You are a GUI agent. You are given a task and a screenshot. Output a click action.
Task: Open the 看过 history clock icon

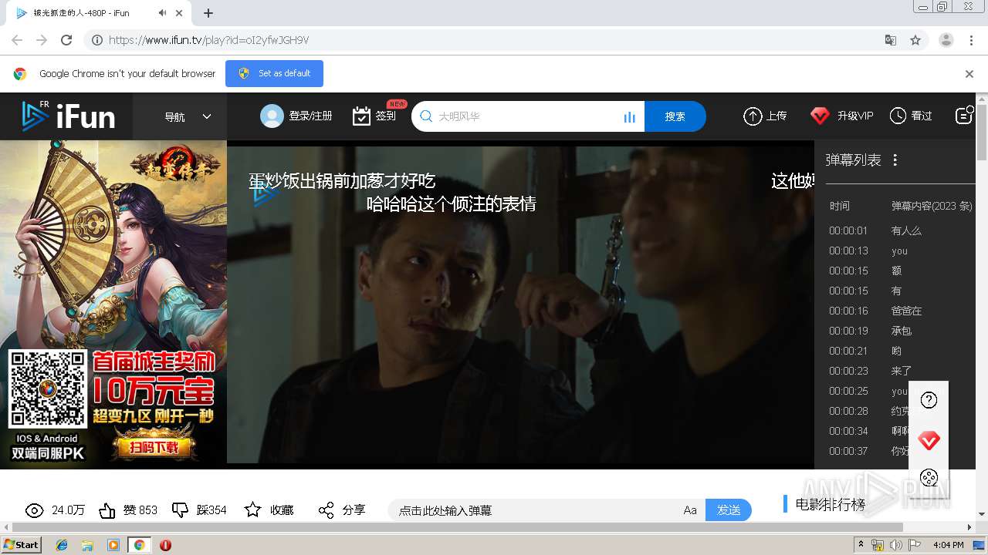(x=898, y=116)
